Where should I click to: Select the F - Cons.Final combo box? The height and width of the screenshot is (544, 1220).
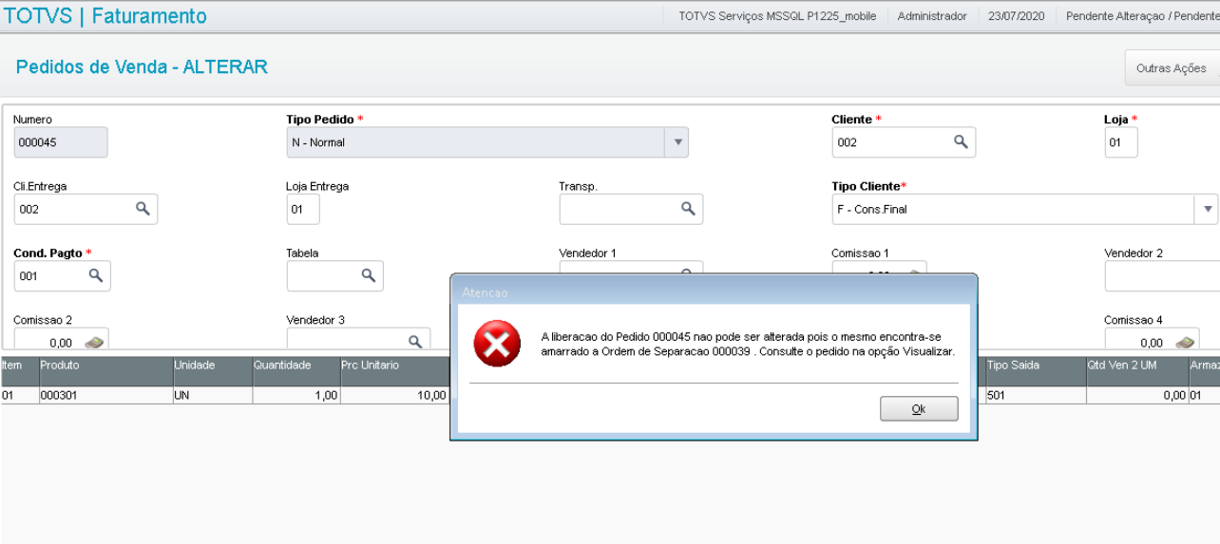point(1025,209)
